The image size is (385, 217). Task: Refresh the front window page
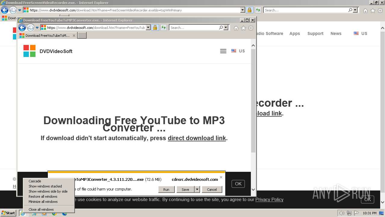point(164,28)
